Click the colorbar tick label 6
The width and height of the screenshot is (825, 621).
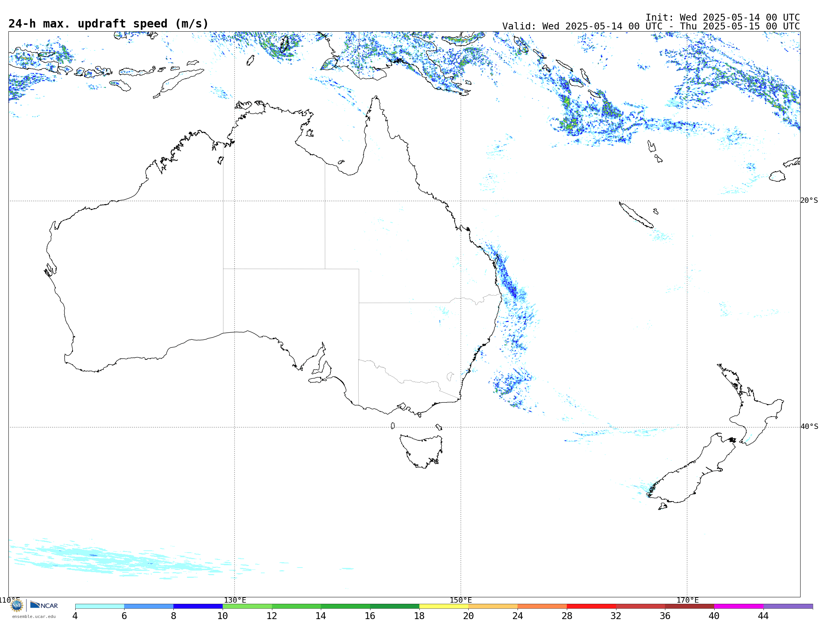point(124,616)
